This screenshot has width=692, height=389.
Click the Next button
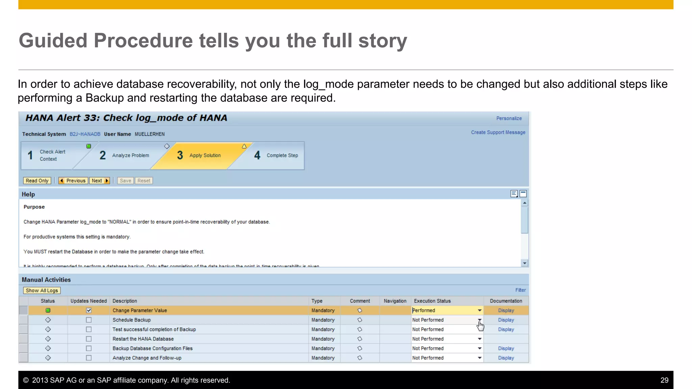(x=100, y=181)
